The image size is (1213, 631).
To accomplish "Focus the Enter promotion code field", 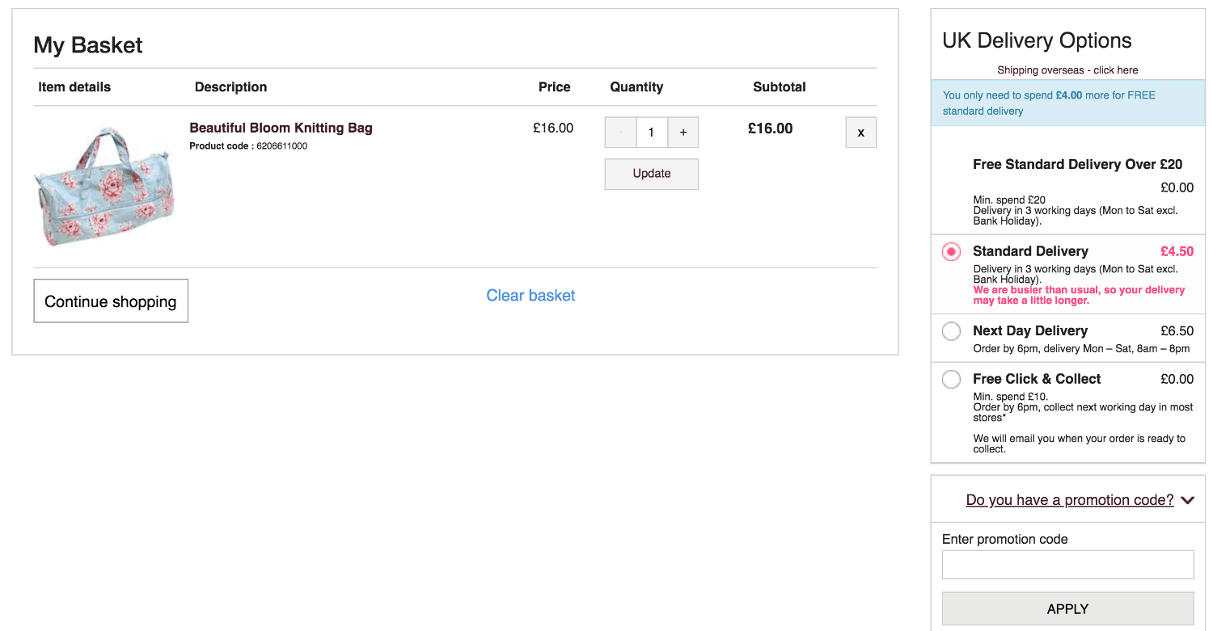I will point(1067,565).
